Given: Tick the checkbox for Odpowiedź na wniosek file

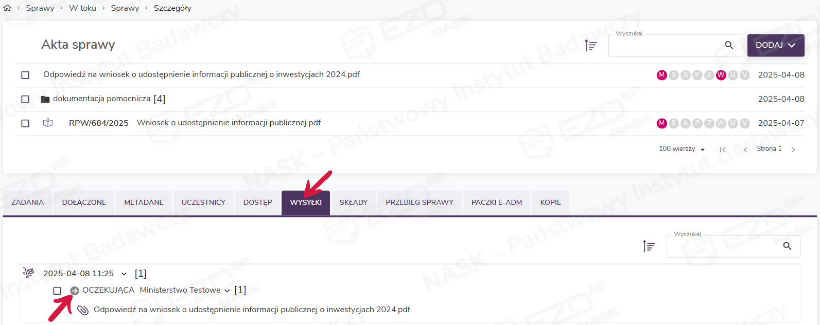Looking at the screenshot, I should [x=25, y=75].
